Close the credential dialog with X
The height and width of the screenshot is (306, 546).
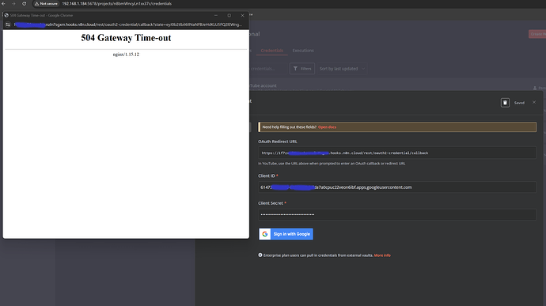click(534, 102)
